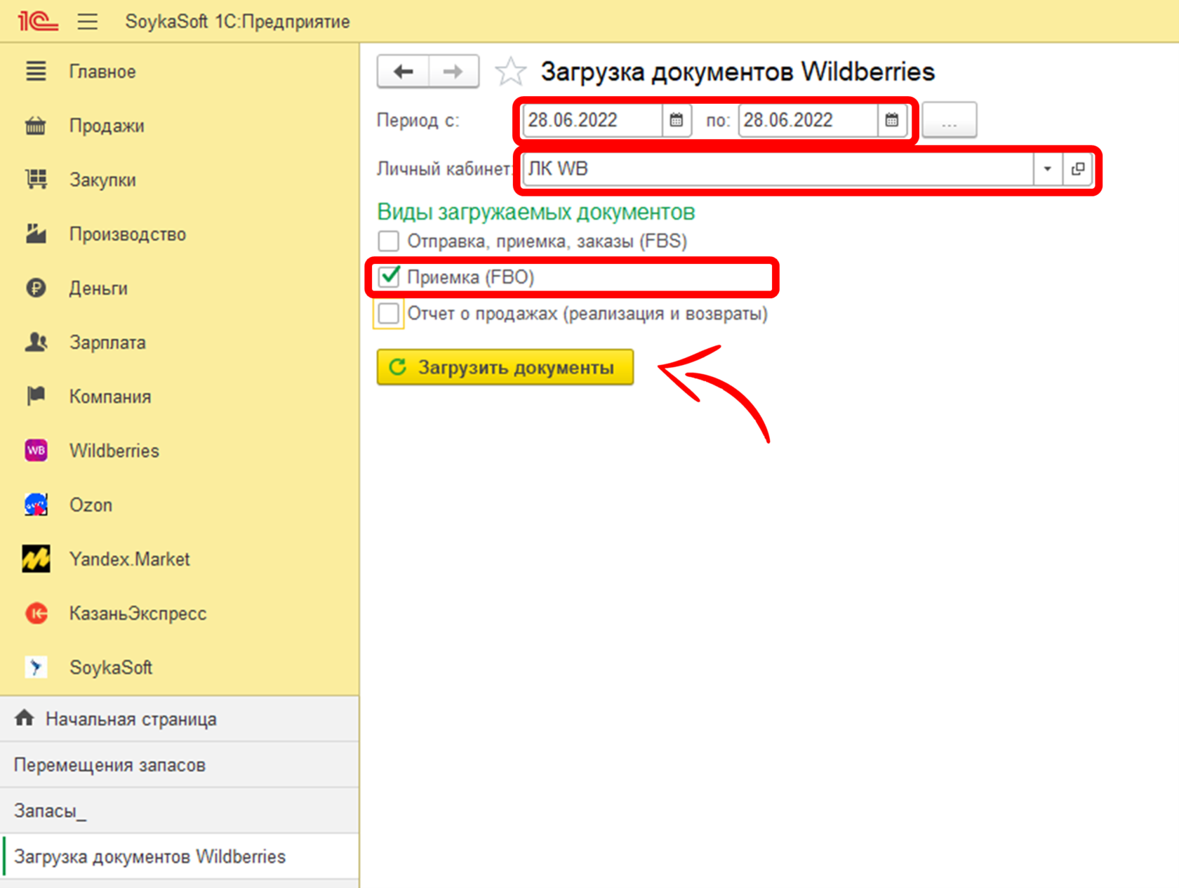Open КазаньЭкспресс section label
The height and width of the screenshot is (888, 1179).
[x=138, y=614]
